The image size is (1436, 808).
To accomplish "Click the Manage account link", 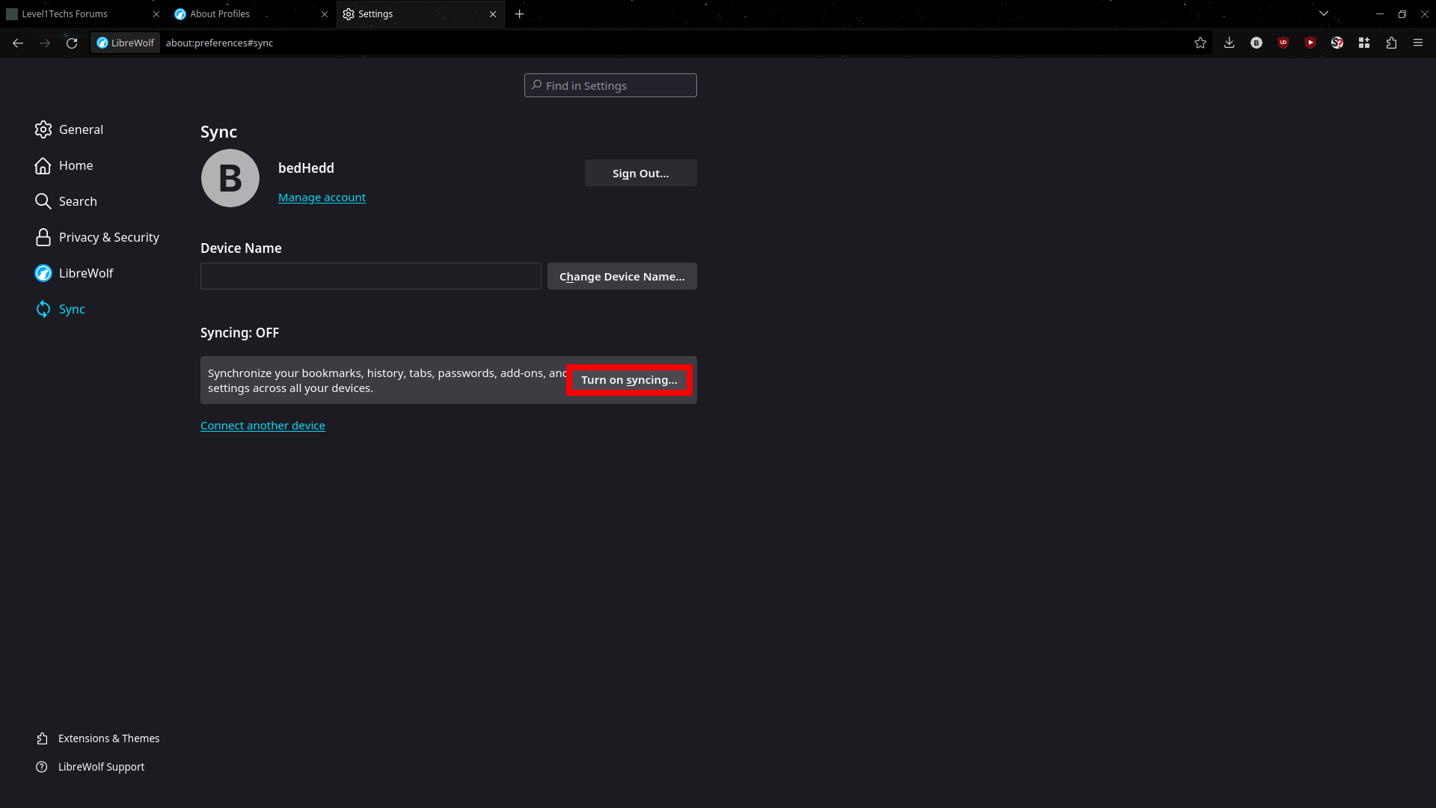I will (x=322, y=198).
